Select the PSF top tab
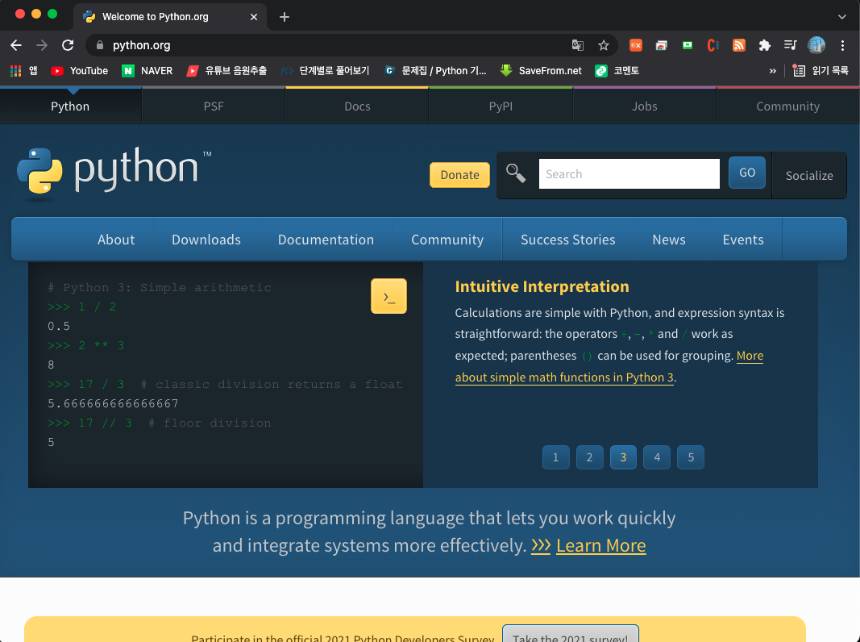The image size is (860, 642). [214, 106]
